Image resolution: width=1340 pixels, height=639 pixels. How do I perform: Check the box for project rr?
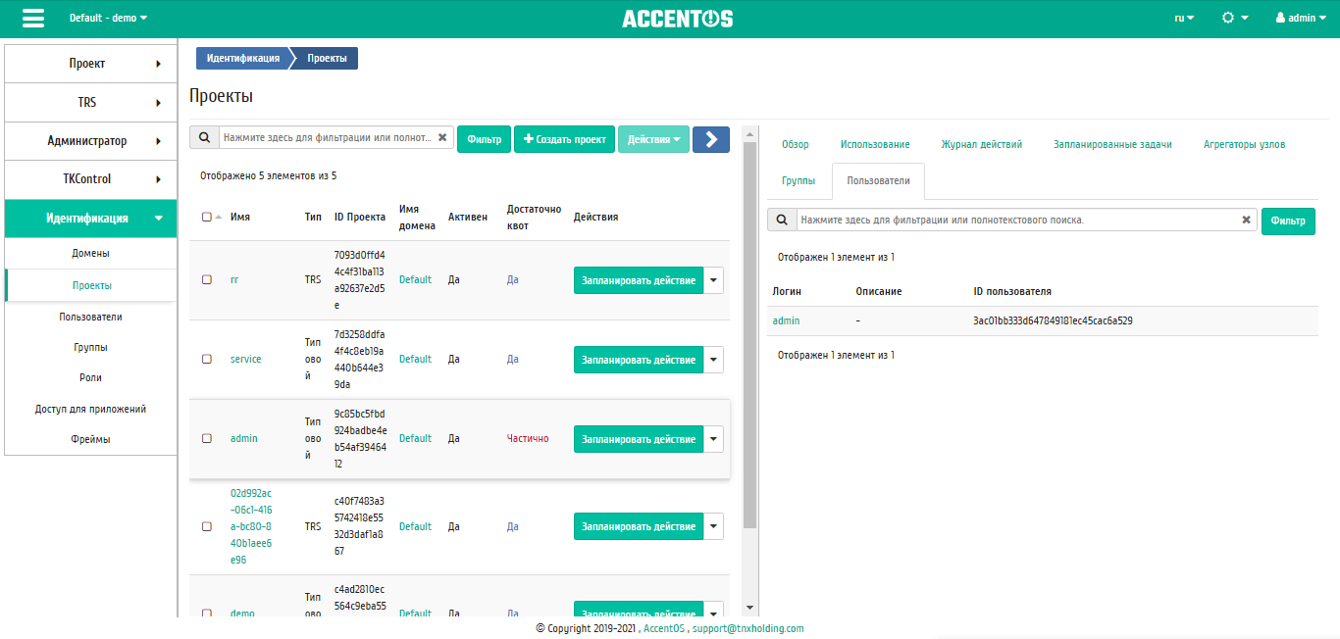coord(207,279)
